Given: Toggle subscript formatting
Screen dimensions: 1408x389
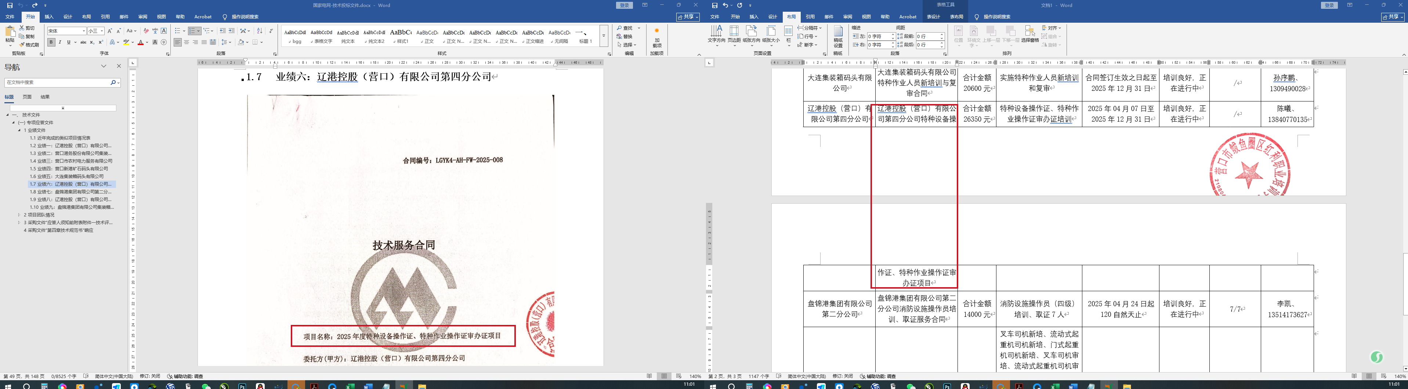Looking at the screenshot, I should (x=92, y=42).
